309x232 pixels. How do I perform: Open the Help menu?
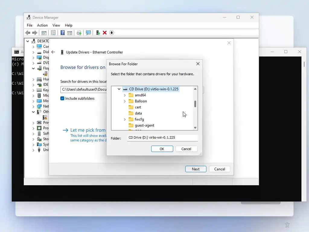pyautogui.click(x=68, y=25)
